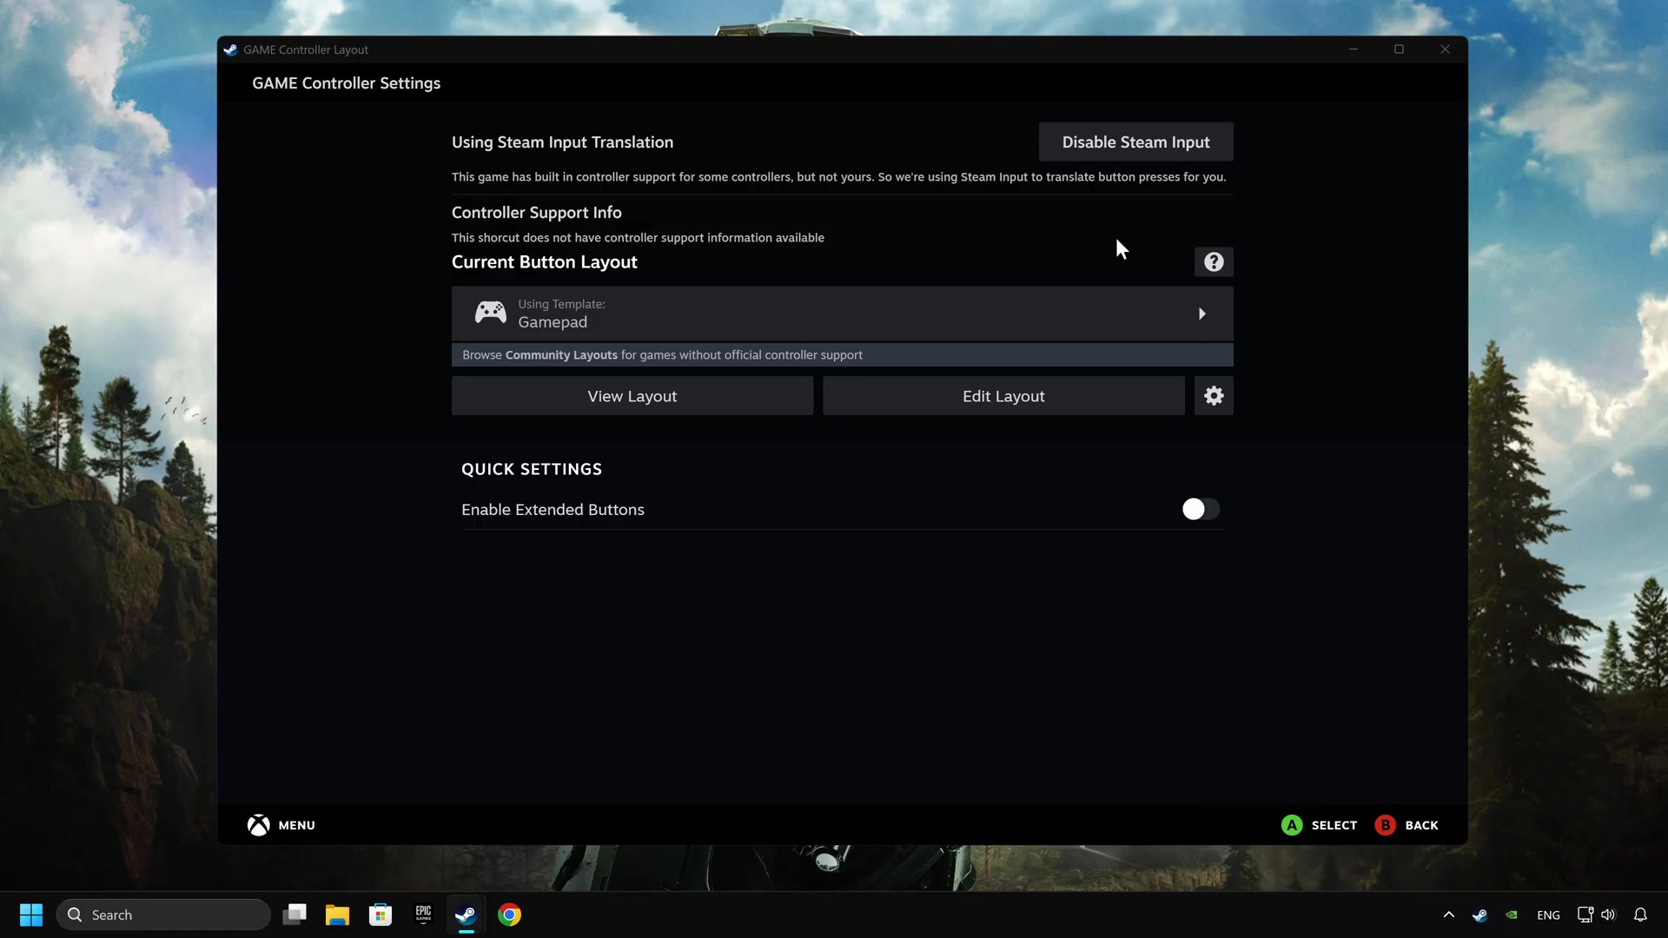
Task: Click the View Layout button
Action: pos(632,396)
